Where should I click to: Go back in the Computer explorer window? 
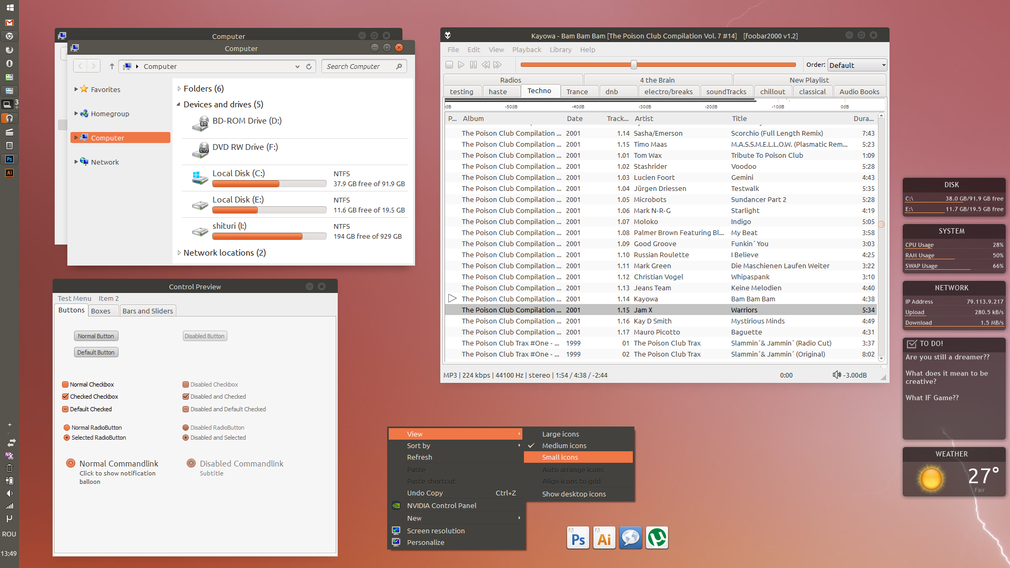pyautogui.click(x=80, y=66)
